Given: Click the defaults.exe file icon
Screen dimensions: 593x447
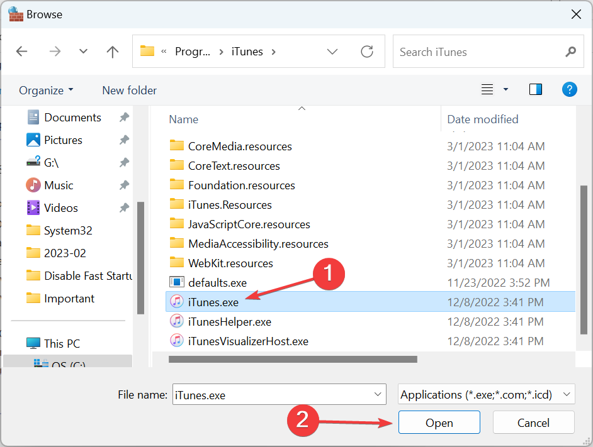Looking at the screenshot, I should [x=177, y=282].
